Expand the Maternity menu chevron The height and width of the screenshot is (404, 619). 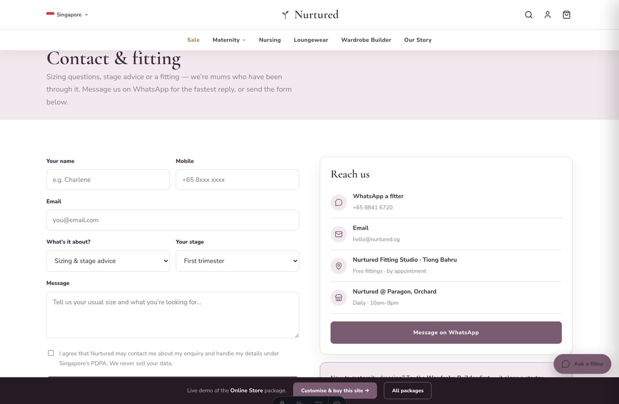(x=244, y=40)
